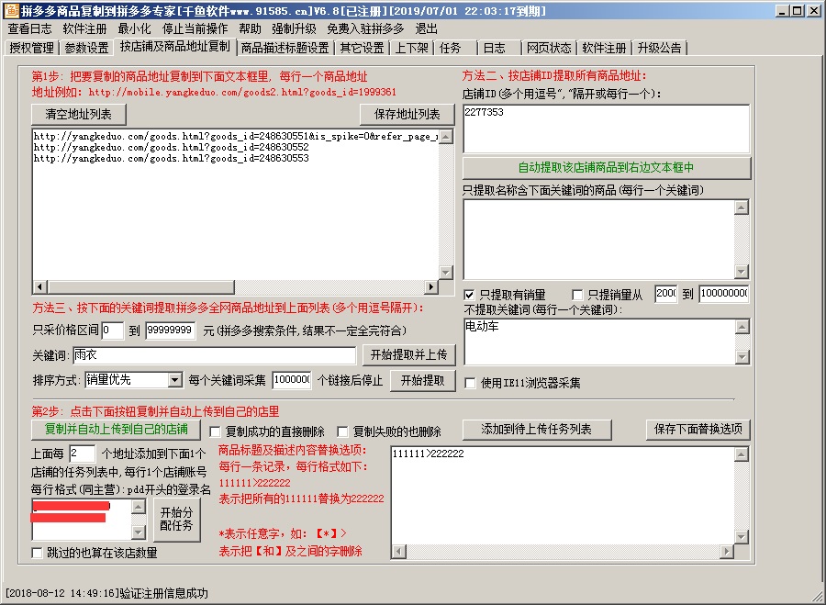Select the address line ending goods_id=248630552
The height and width of the screenshot is (605, 826).
pos(172,147)
